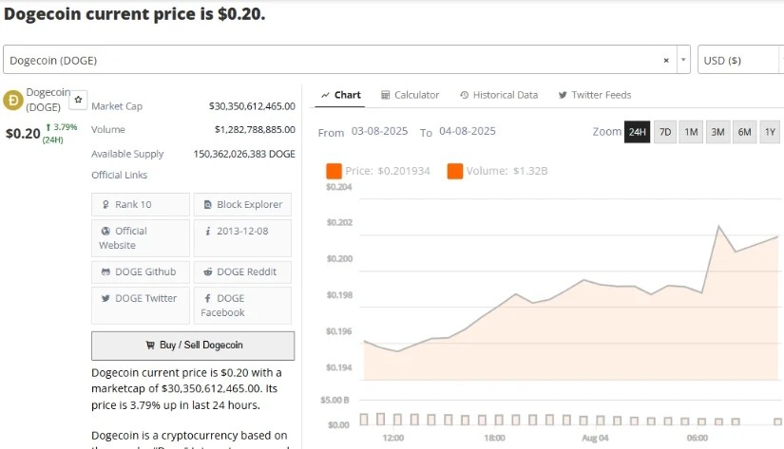
Task: Open DOGE Github page
Action: (139, 271)
